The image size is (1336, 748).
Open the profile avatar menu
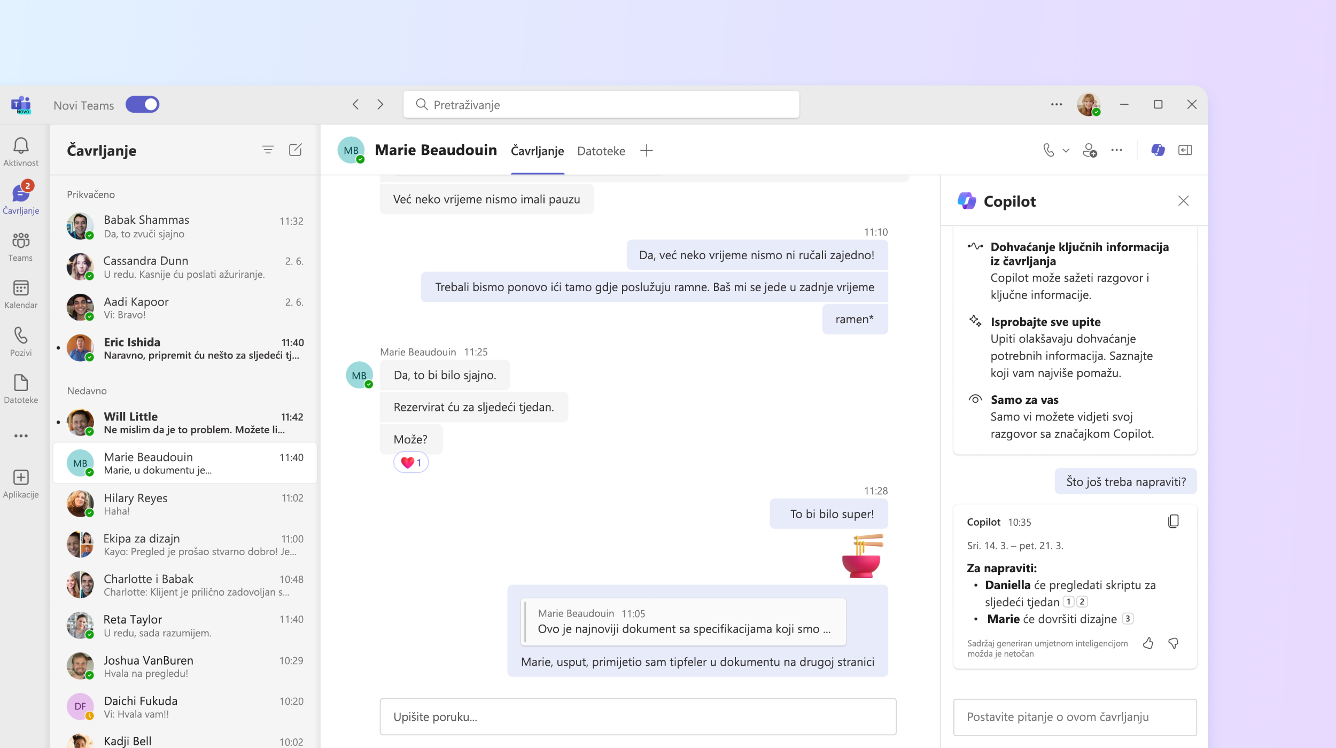[1088, 105]
